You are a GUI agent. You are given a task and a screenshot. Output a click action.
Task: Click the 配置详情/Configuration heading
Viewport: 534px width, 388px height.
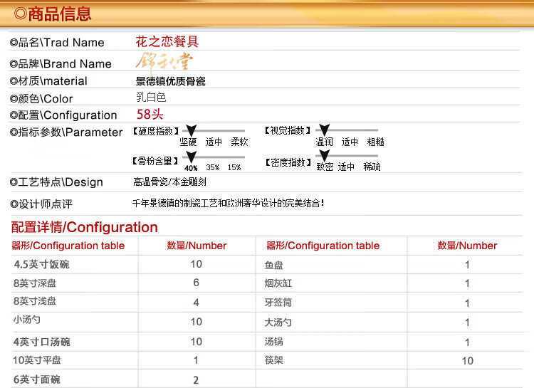pyautogui.click(x=85, y=227)
